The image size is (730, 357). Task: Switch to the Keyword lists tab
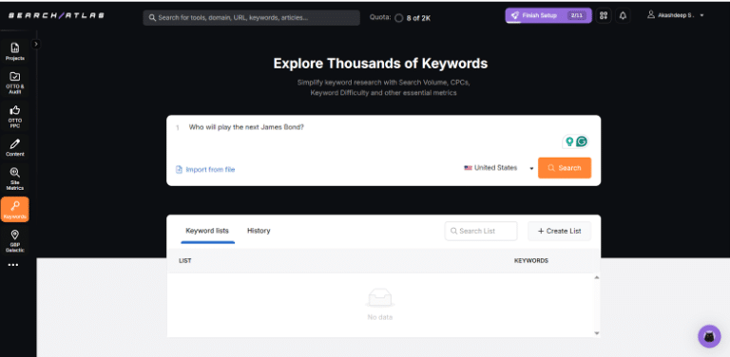point(207,231)
